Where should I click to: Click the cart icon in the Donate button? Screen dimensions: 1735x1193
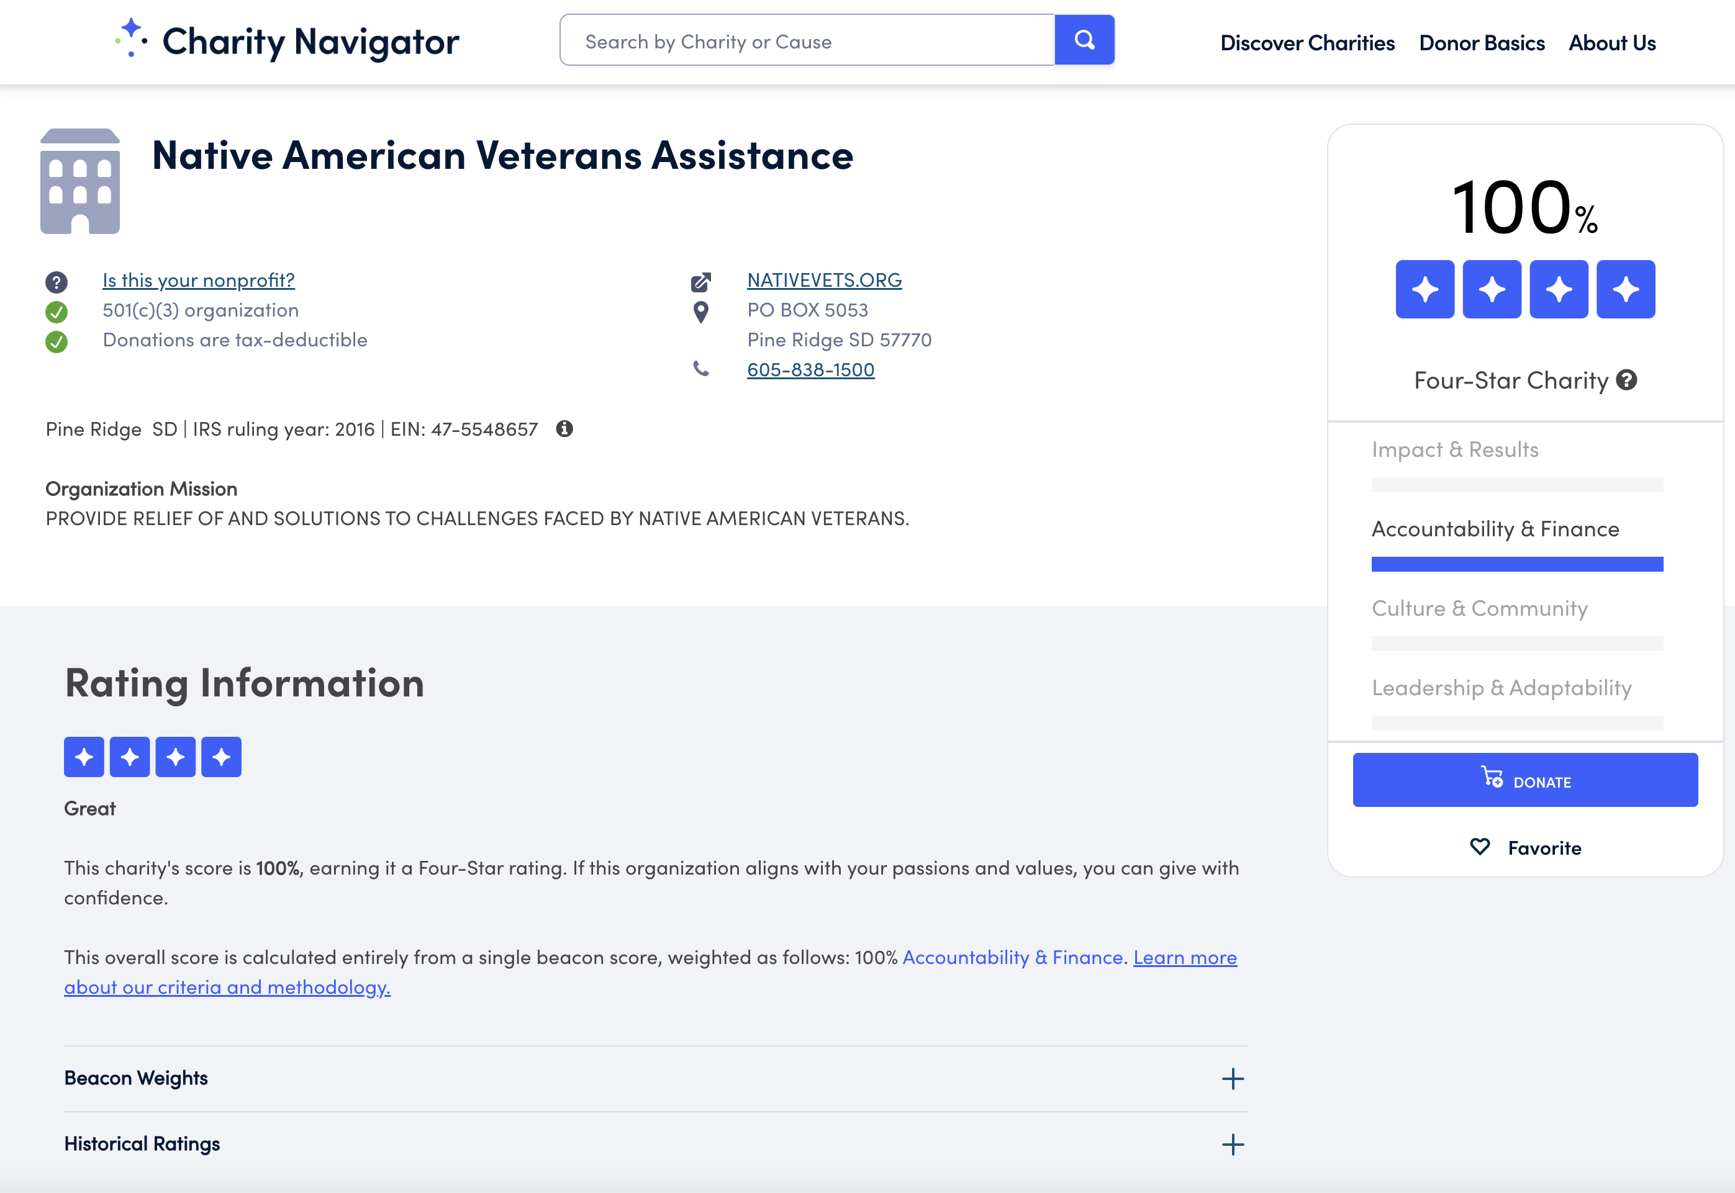click(1492, 777)
